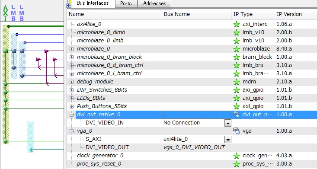Click the first LMB bus label
317x169 pixels.
pos(13,13)
